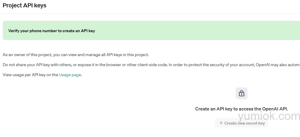
Task: Click the "Project API keys" page heading
Action: point(25,5)
